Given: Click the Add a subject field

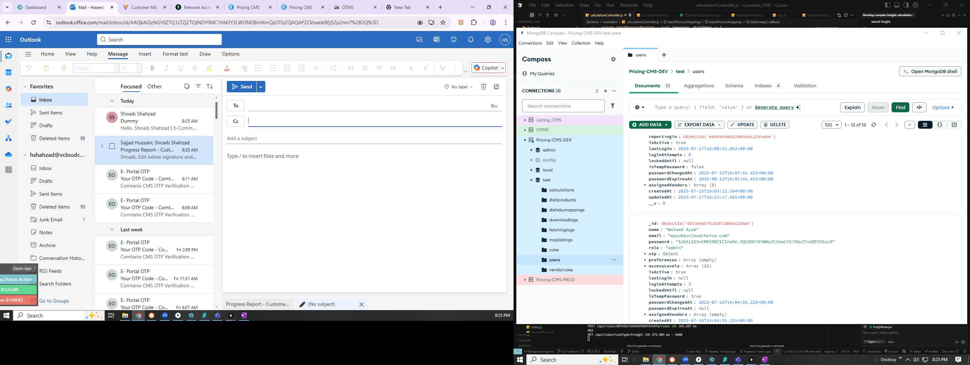Looking at the screenshot, I should point(364,138).
